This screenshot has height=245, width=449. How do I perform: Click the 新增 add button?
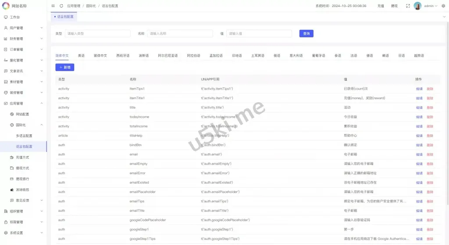point(65,67)
